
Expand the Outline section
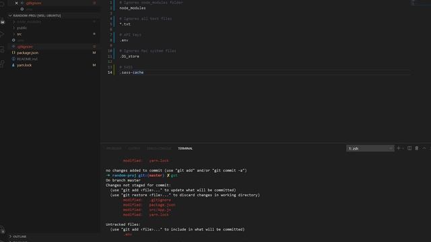[x=18, y=237]
